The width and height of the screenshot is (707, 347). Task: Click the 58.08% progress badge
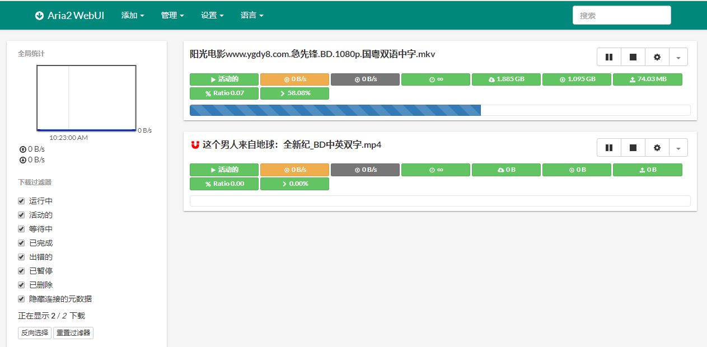pyautogui.click(x=294, y=93)
